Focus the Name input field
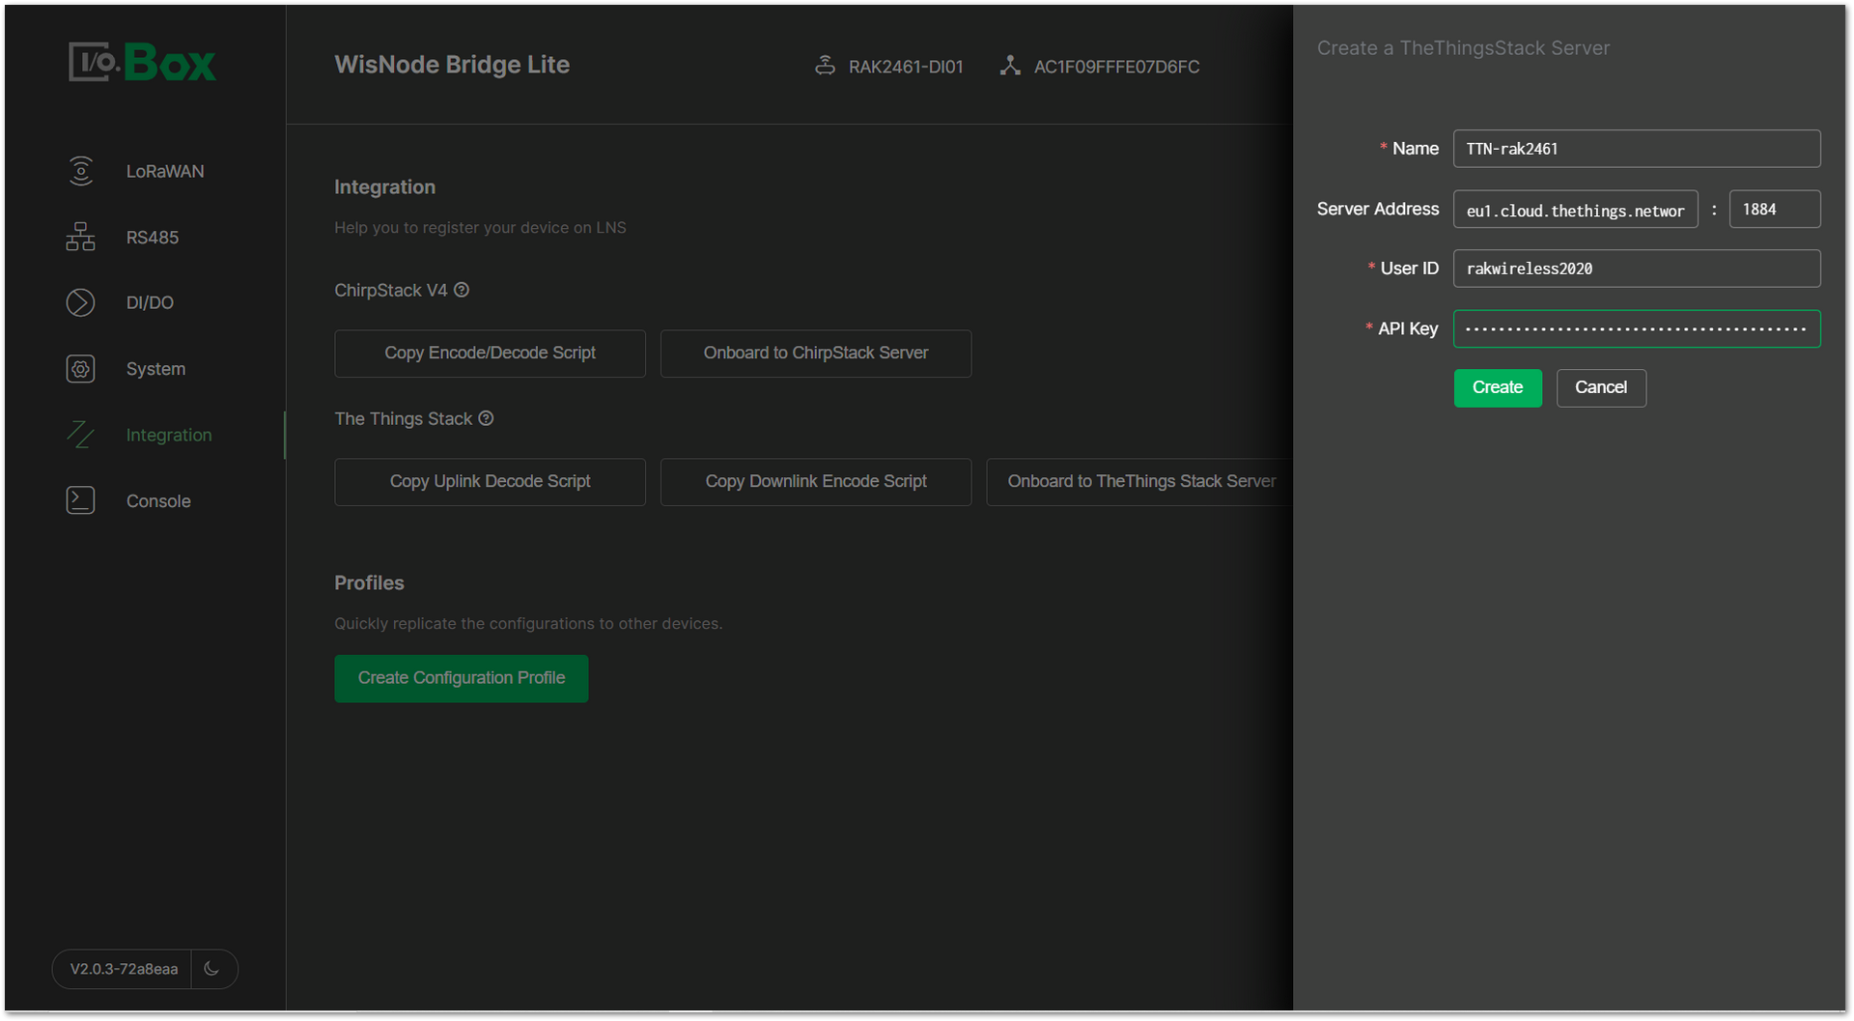 [1637, 149]
